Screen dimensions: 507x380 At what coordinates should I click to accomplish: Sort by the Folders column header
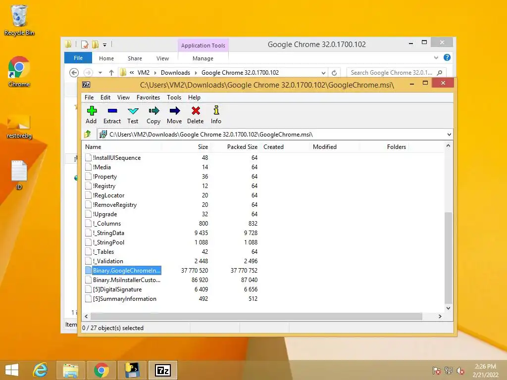point(384,146)
